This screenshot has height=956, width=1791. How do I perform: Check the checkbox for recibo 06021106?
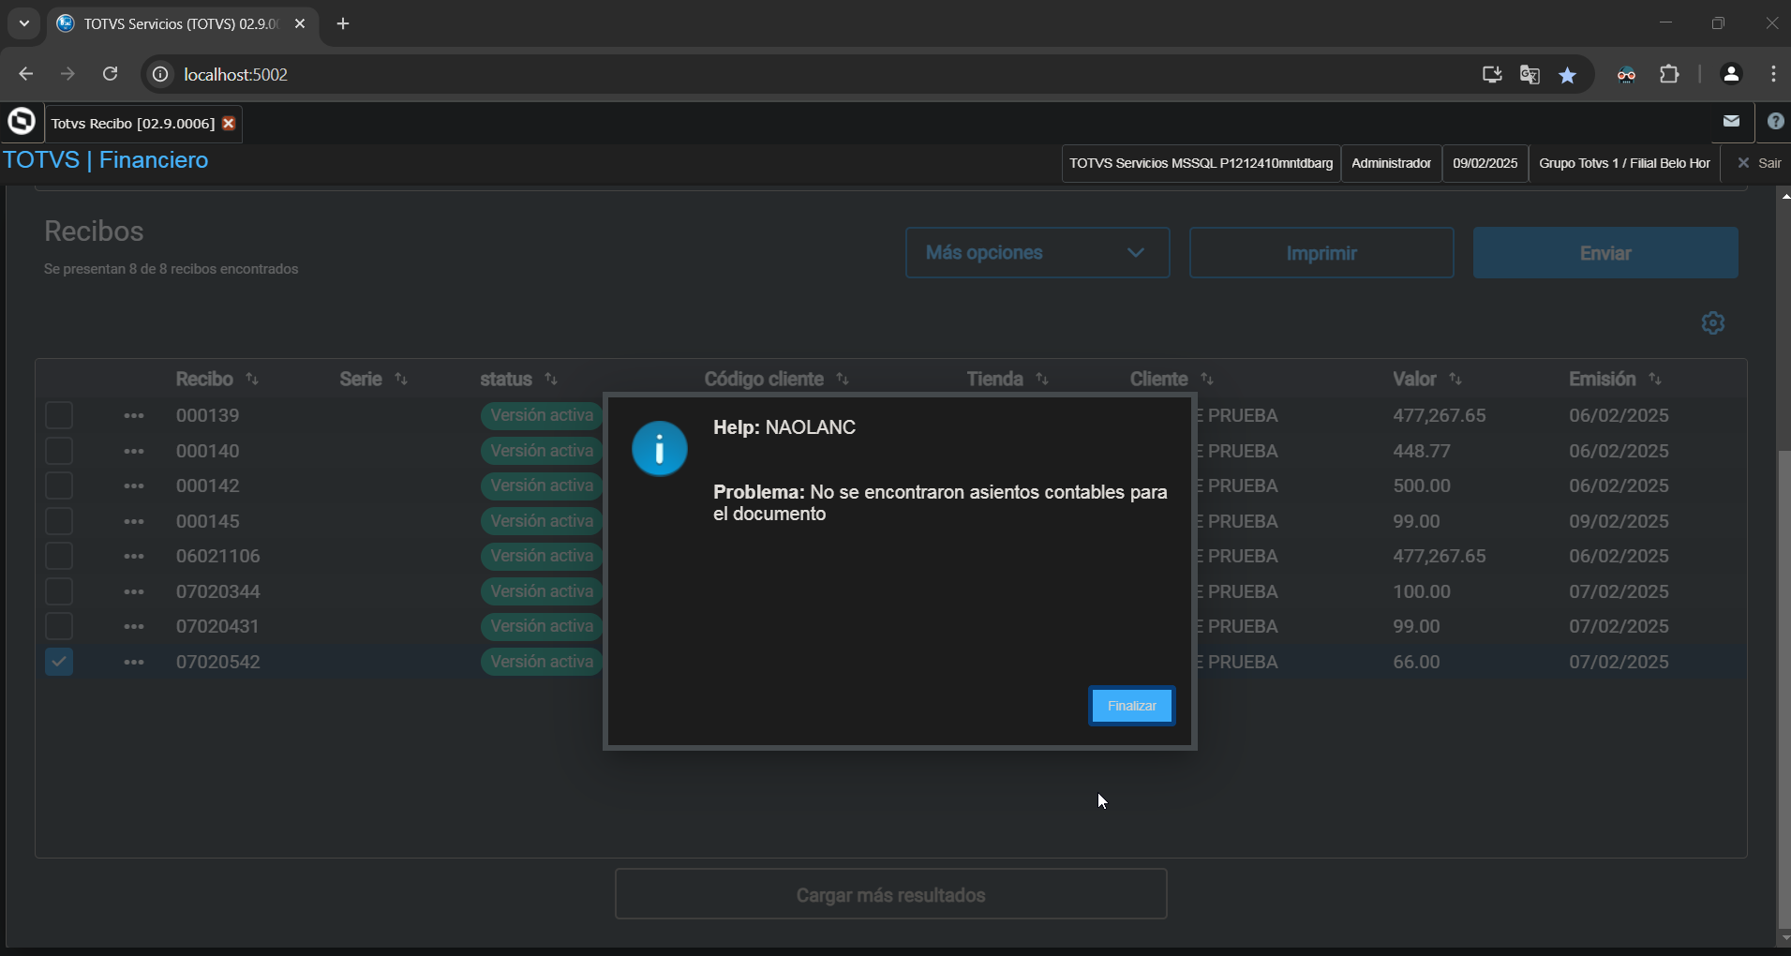coord(59,556)
